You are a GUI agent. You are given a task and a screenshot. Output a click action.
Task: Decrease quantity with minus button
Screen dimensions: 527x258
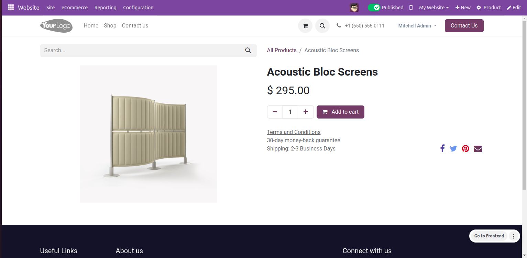click(275, 112)
